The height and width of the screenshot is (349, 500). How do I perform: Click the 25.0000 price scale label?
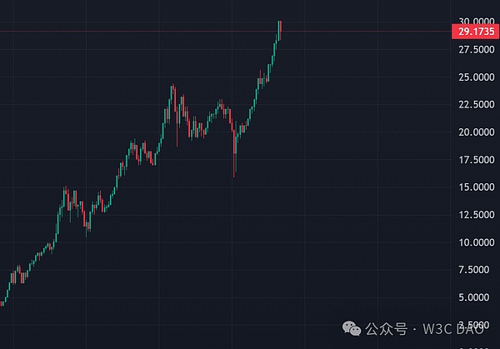tap(473, 77)
